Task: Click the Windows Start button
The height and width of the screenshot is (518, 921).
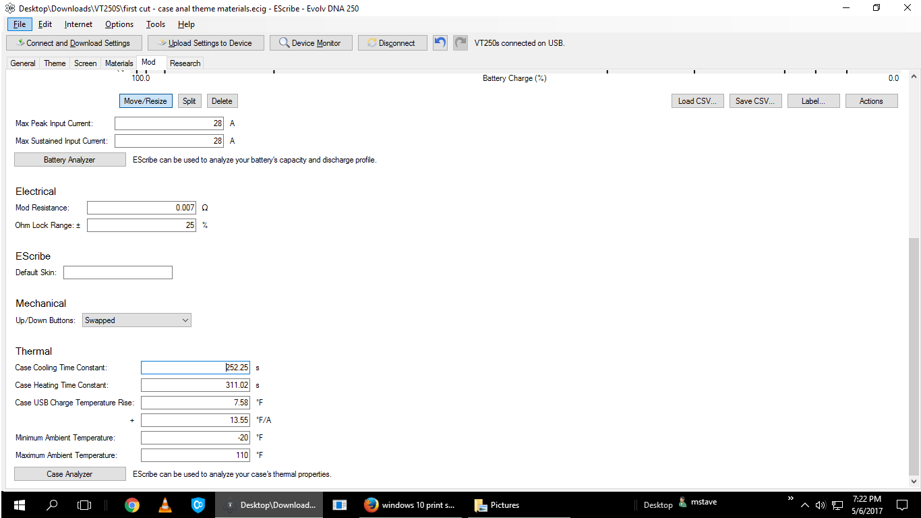Action: pos(18,505)
